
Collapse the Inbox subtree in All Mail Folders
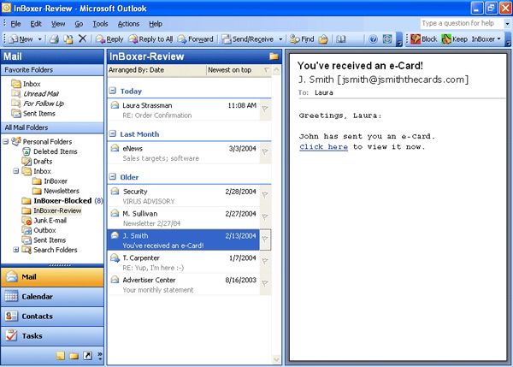coord(15,171)
